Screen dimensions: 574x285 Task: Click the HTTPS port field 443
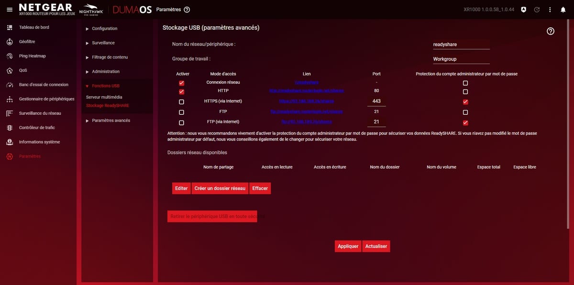(376, 101)
